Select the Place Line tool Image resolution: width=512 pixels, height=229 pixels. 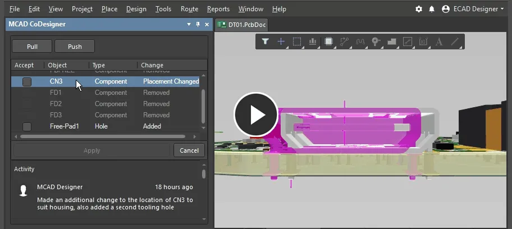tap(455, 42)
